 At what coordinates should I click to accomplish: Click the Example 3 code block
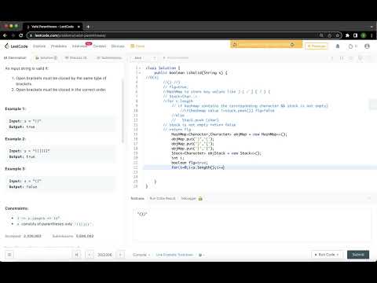(60, 184)
